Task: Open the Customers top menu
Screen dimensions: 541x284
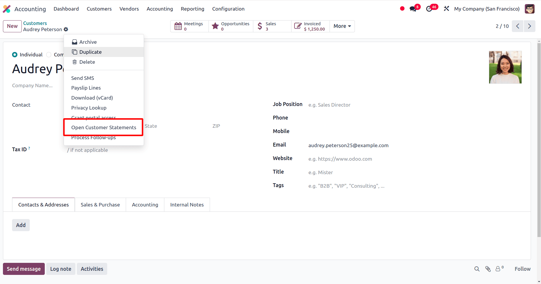Action: tap(99, 9)
